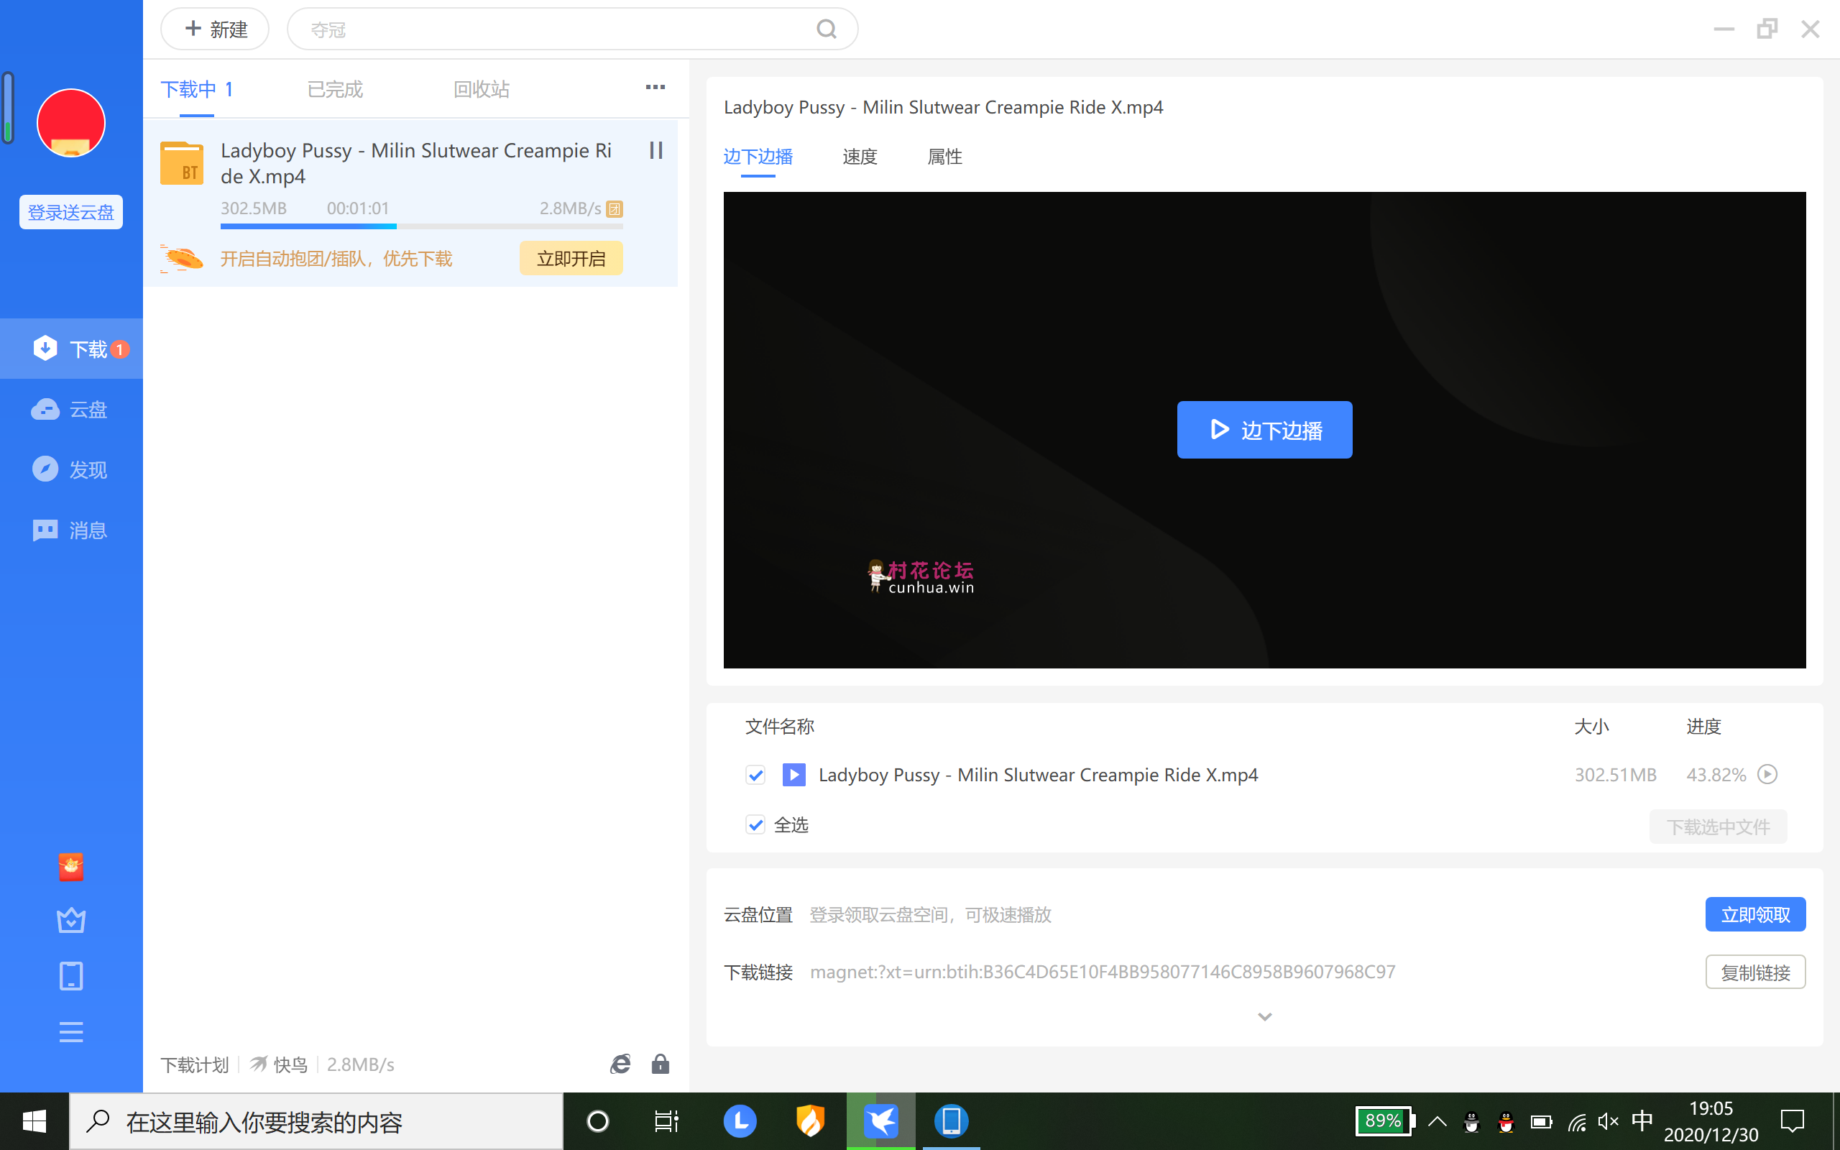Focus the search input field
This screenshot has width=1840, height=1150.
point(572,29)
